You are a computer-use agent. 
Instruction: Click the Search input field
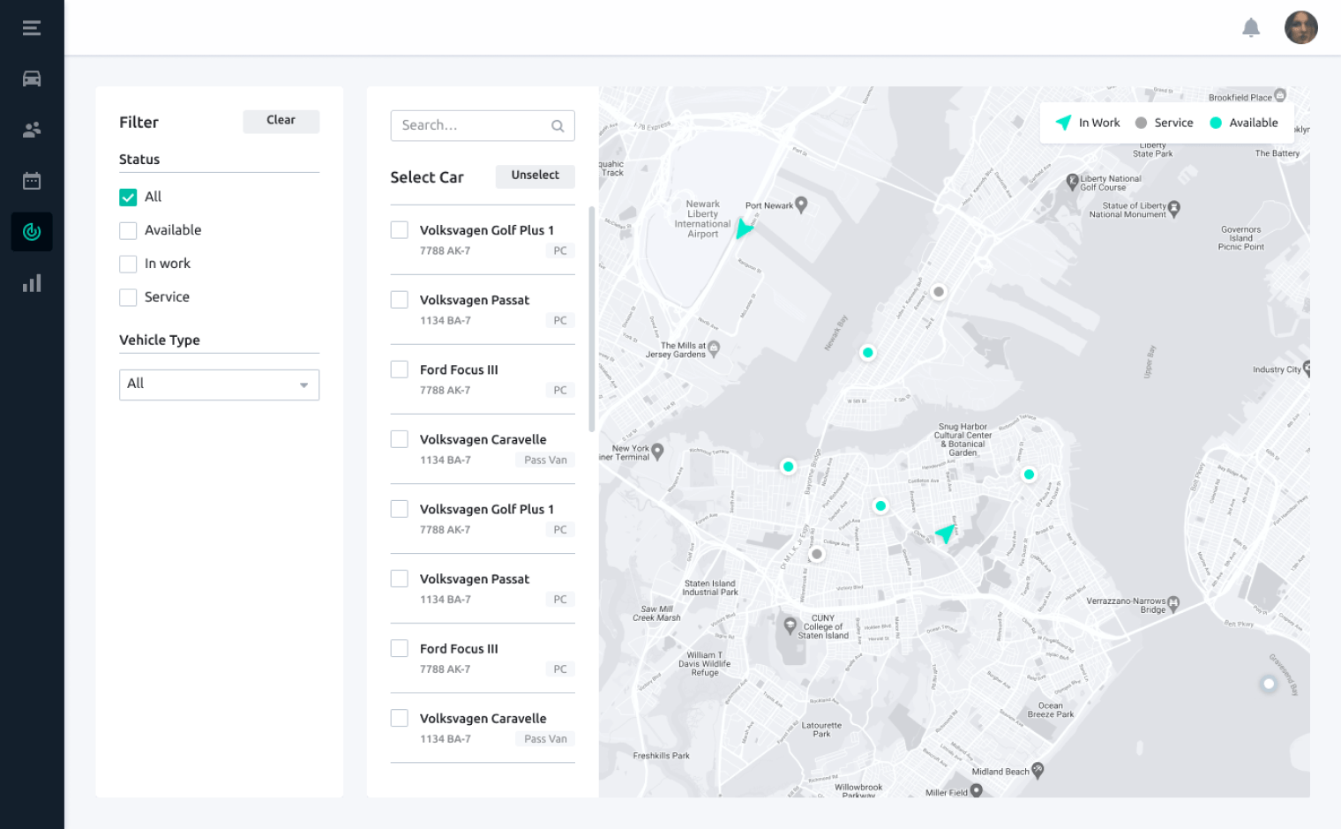pos(468,125)
